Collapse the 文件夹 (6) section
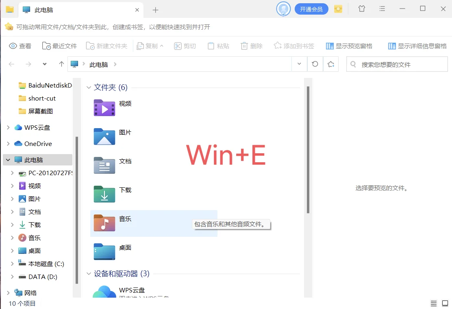Image resolution: width=452 pixels, height=309 pixels. [89, 87]
